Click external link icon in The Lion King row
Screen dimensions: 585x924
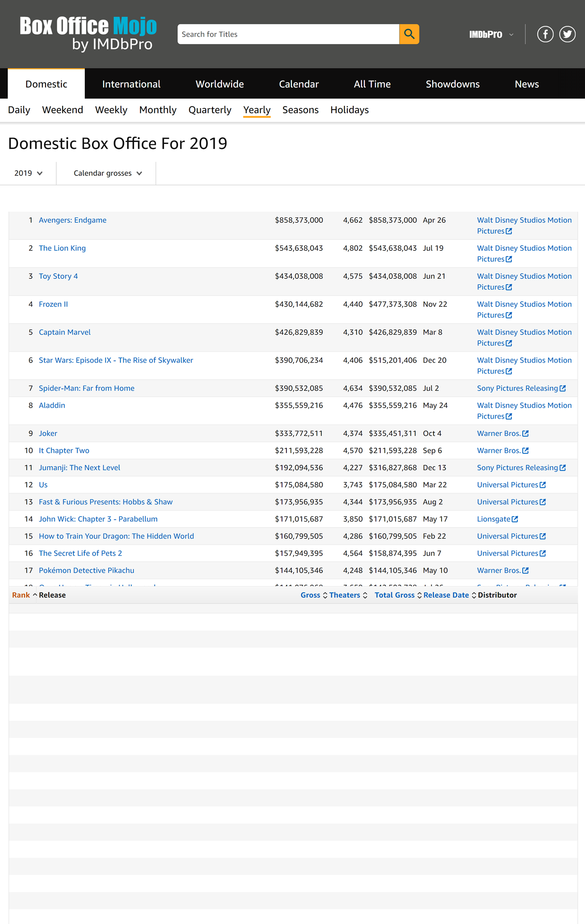coord(509,259)
